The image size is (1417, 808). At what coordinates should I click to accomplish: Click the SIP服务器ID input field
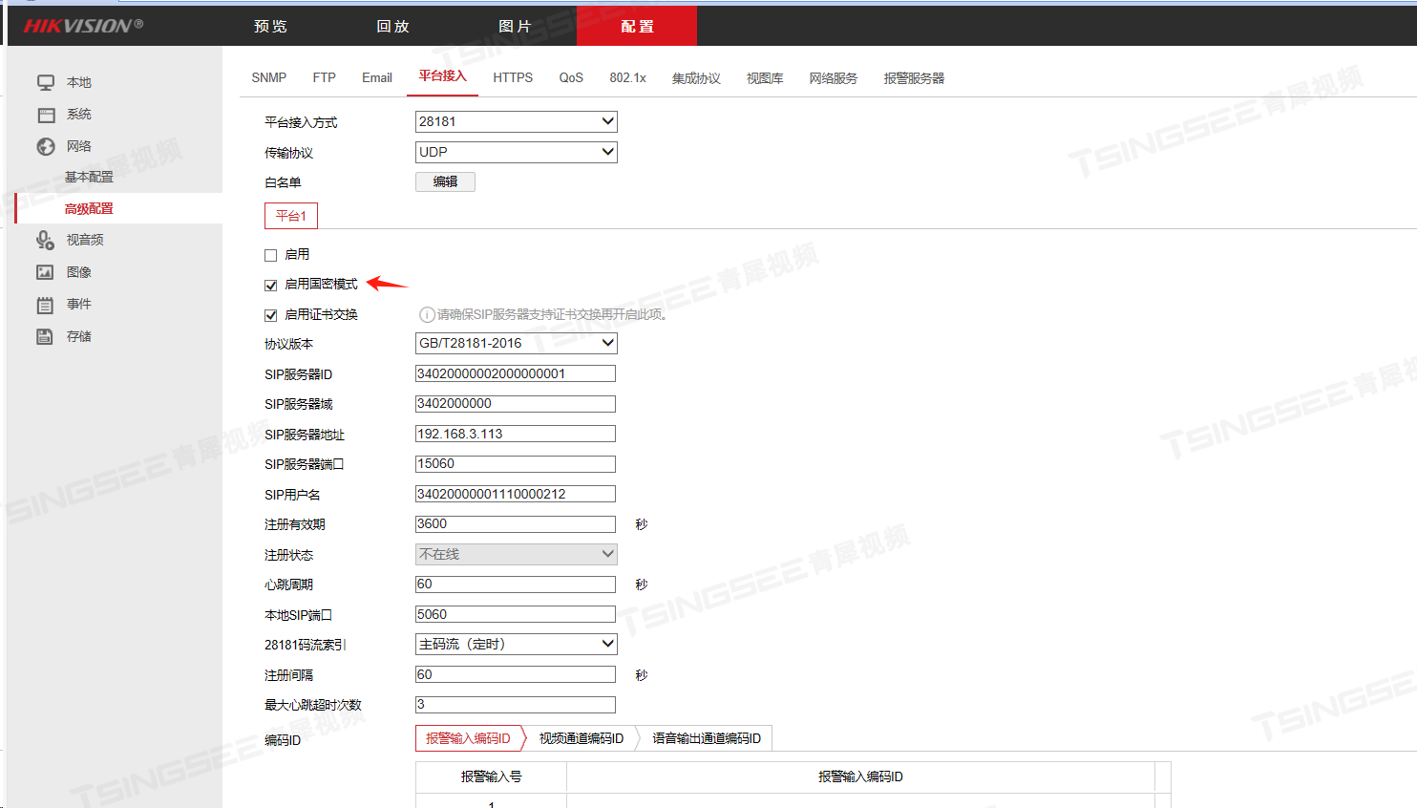coord(516,373)
